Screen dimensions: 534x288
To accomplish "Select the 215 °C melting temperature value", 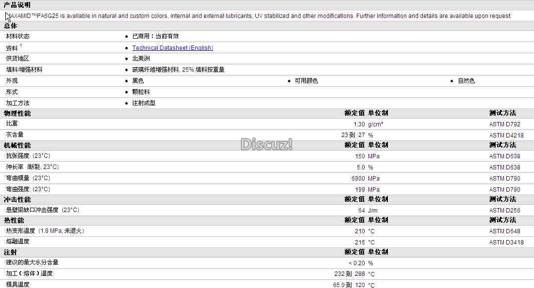I will click(x=365, y=243).
